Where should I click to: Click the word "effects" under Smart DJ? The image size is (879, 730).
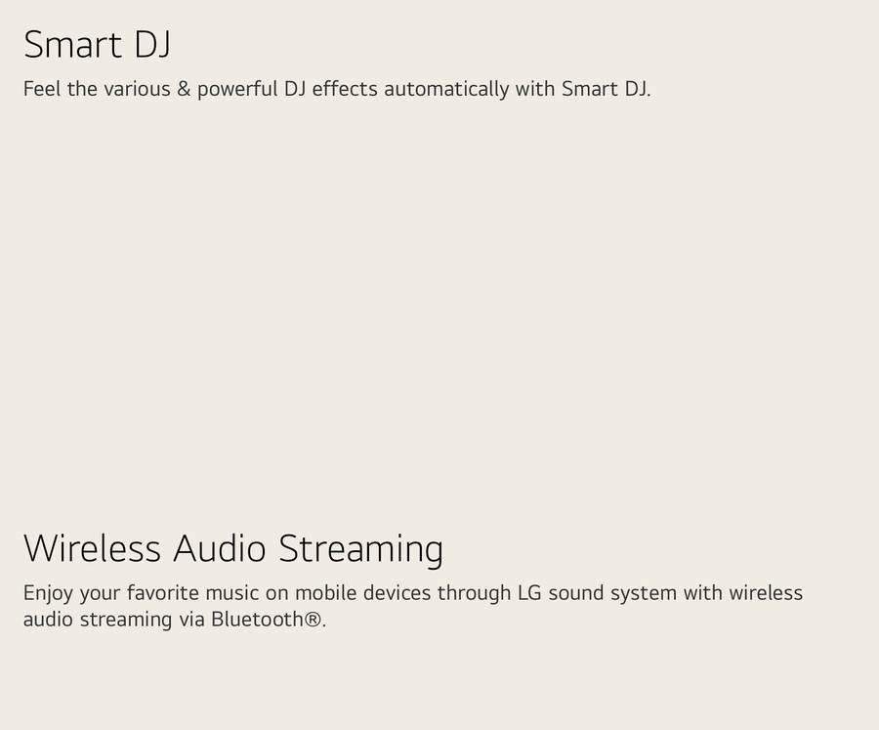[x=345, y=89]
